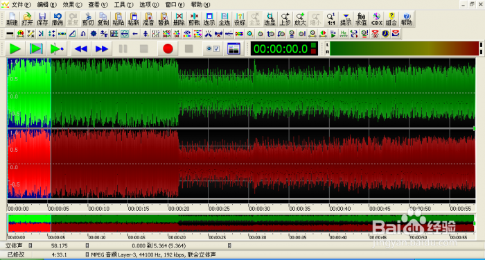Trim audio using the 剪裁 icon

[194, 19]
